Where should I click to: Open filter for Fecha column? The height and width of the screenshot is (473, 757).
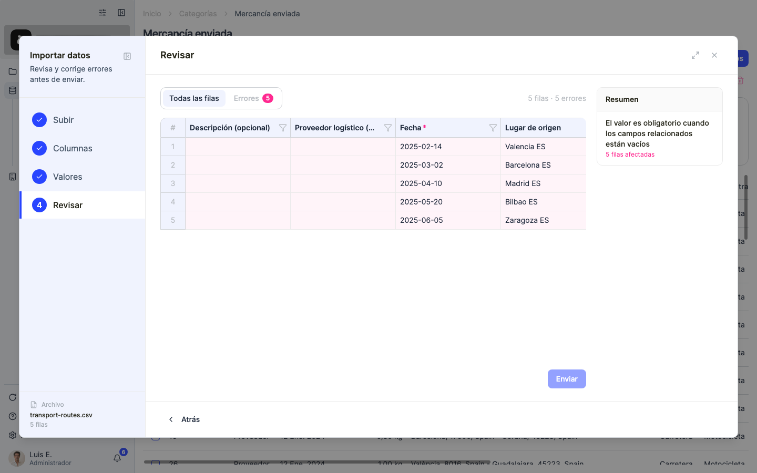[493, 128]
